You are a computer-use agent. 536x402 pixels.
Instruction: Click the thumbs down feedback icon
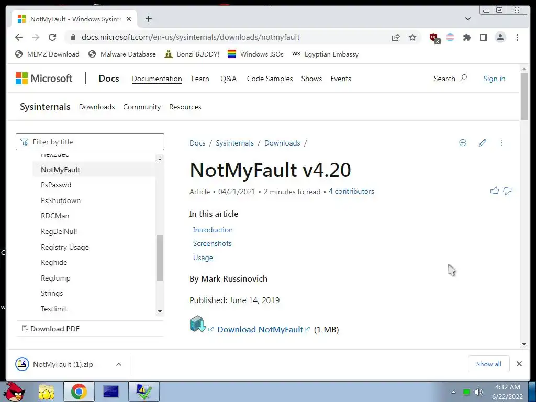(x=507, y=191)
